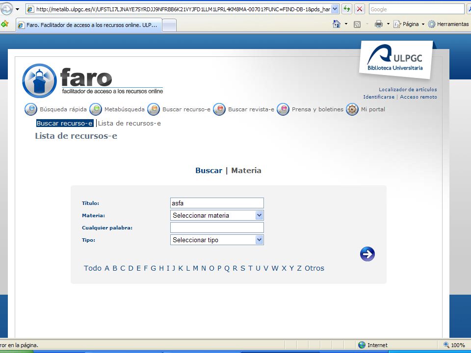Open the print options dropdown arrow
Image resolution: width=471 pixels, height=353 pixels.
(x=388, y=24)
